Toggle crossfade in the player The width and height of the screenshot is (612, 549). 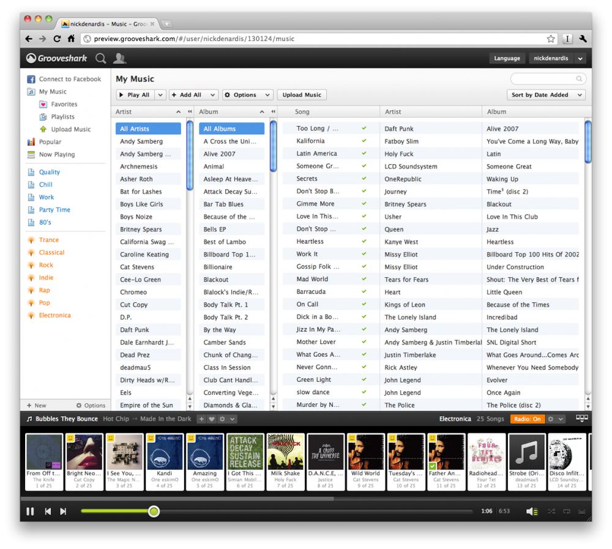tap(581, 512)
